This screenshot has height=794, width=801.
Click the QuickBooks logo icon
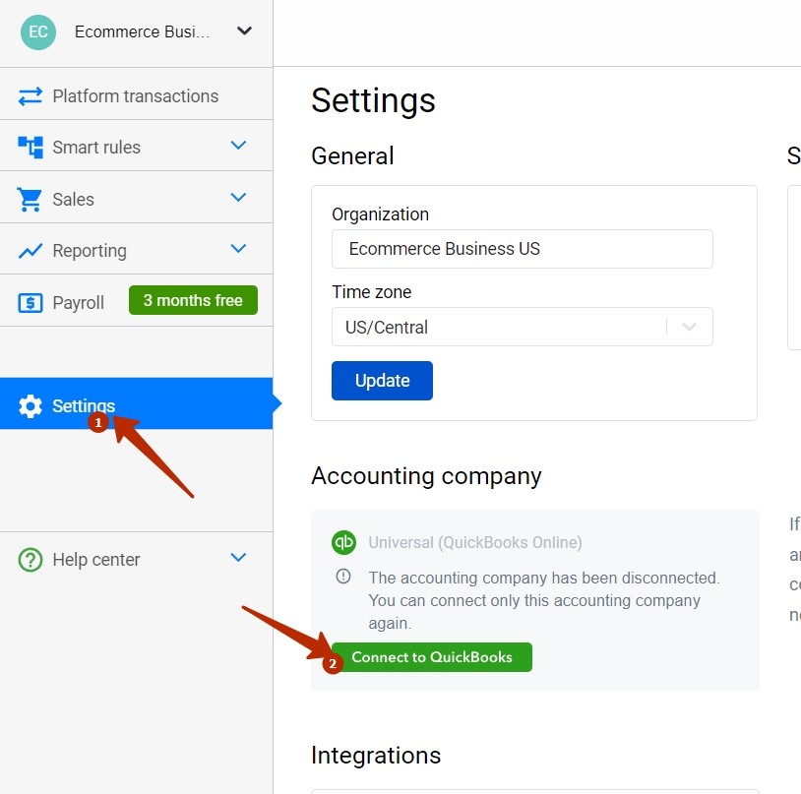point(343,542)
